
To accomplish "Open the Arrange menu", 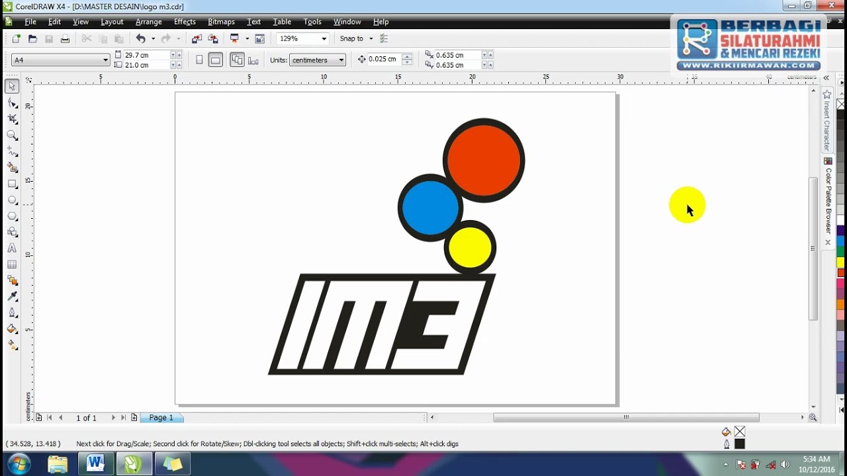I will pos(148,22).
